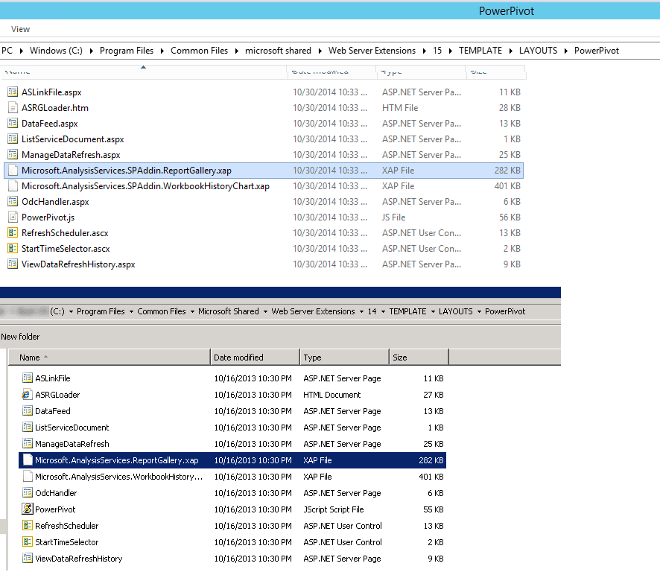
Task: Sort by Size column in lower window
Action: pyautogui.click(x=419, y=357)
